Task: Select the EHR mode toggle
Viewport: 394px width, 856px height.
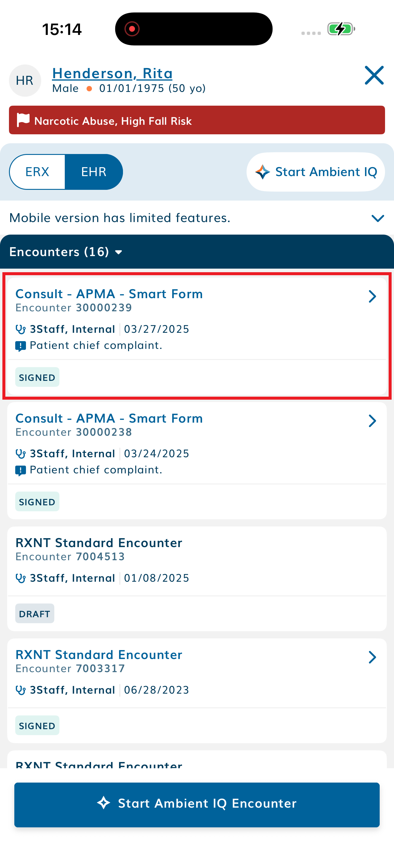Action: [x=94, y=172]
